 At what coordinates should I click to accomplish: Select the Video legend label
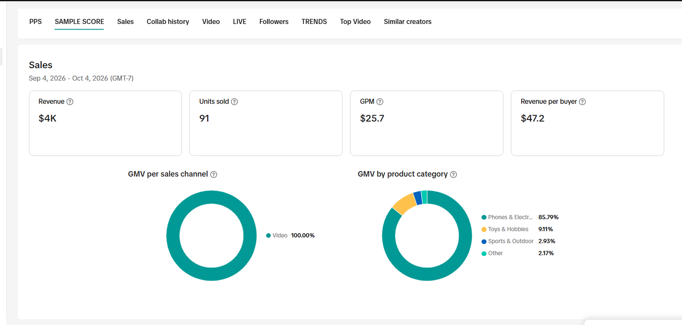pos(280,235)
